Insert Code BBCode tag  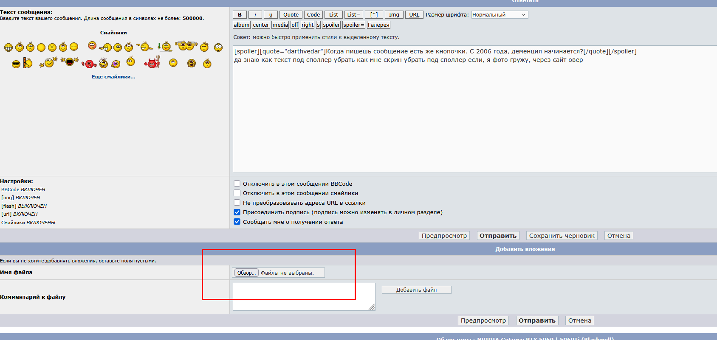(313, 15)
